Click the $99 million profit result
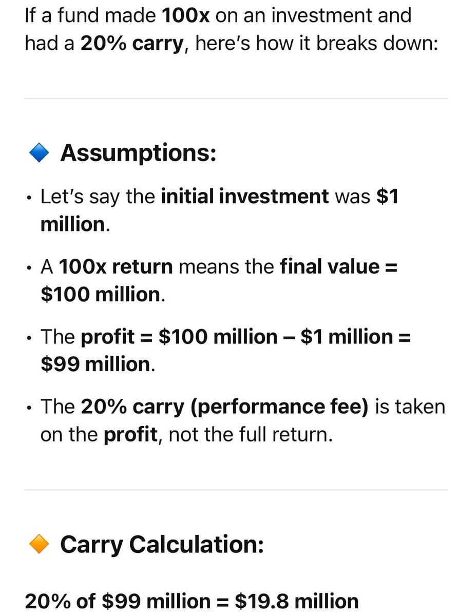 [95, 364]
